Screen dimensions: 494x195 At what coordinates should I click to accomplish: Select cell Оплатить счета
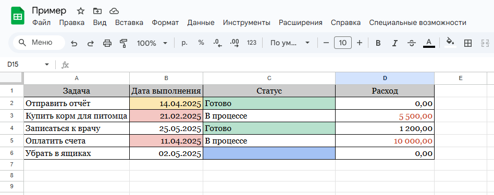77,141
